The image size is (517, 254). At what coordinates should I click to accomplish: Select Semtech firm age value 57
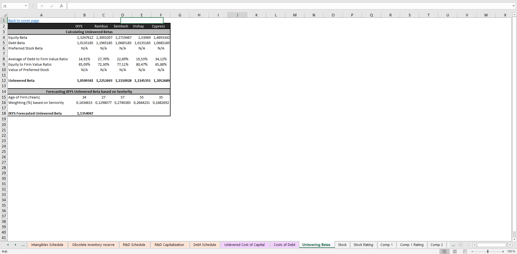point(123,97)
